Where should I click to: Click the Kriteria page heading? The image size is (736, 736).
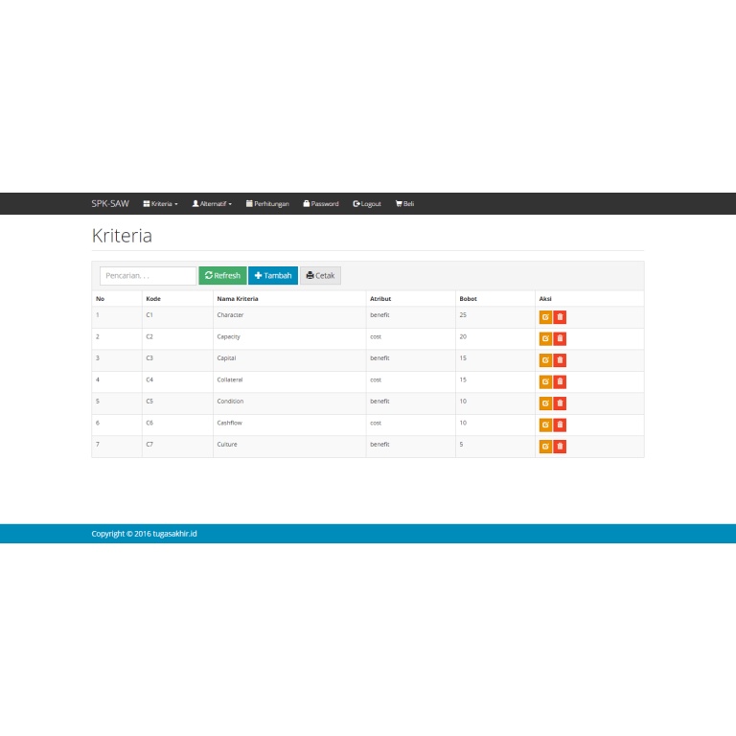pyautogui.click(x=122, y=236)
